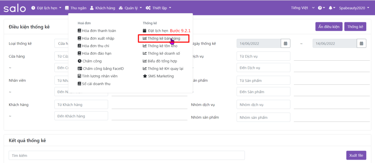Click the Sổ cái doanh thu book icon
The image size is (375, 163).
[79, 84]
